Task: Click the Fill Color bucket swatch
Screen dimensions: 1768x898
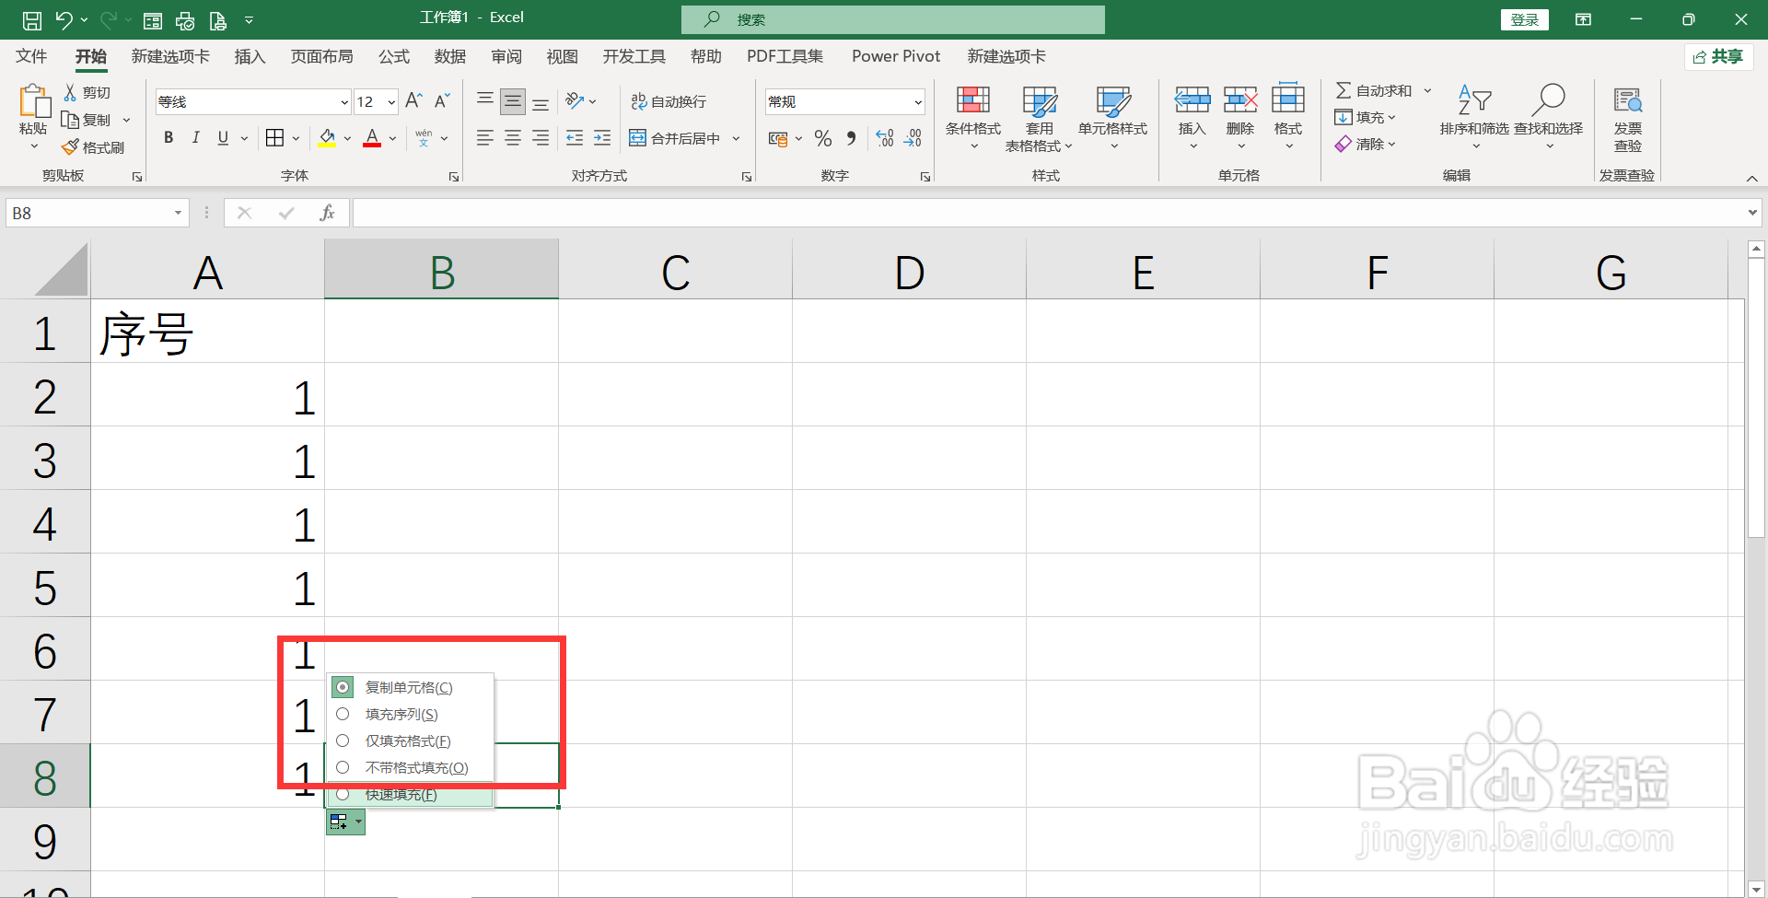Action: (327, 138)
